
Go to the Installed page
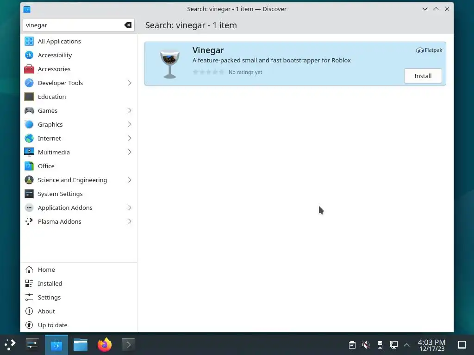(x=79, y=283)
